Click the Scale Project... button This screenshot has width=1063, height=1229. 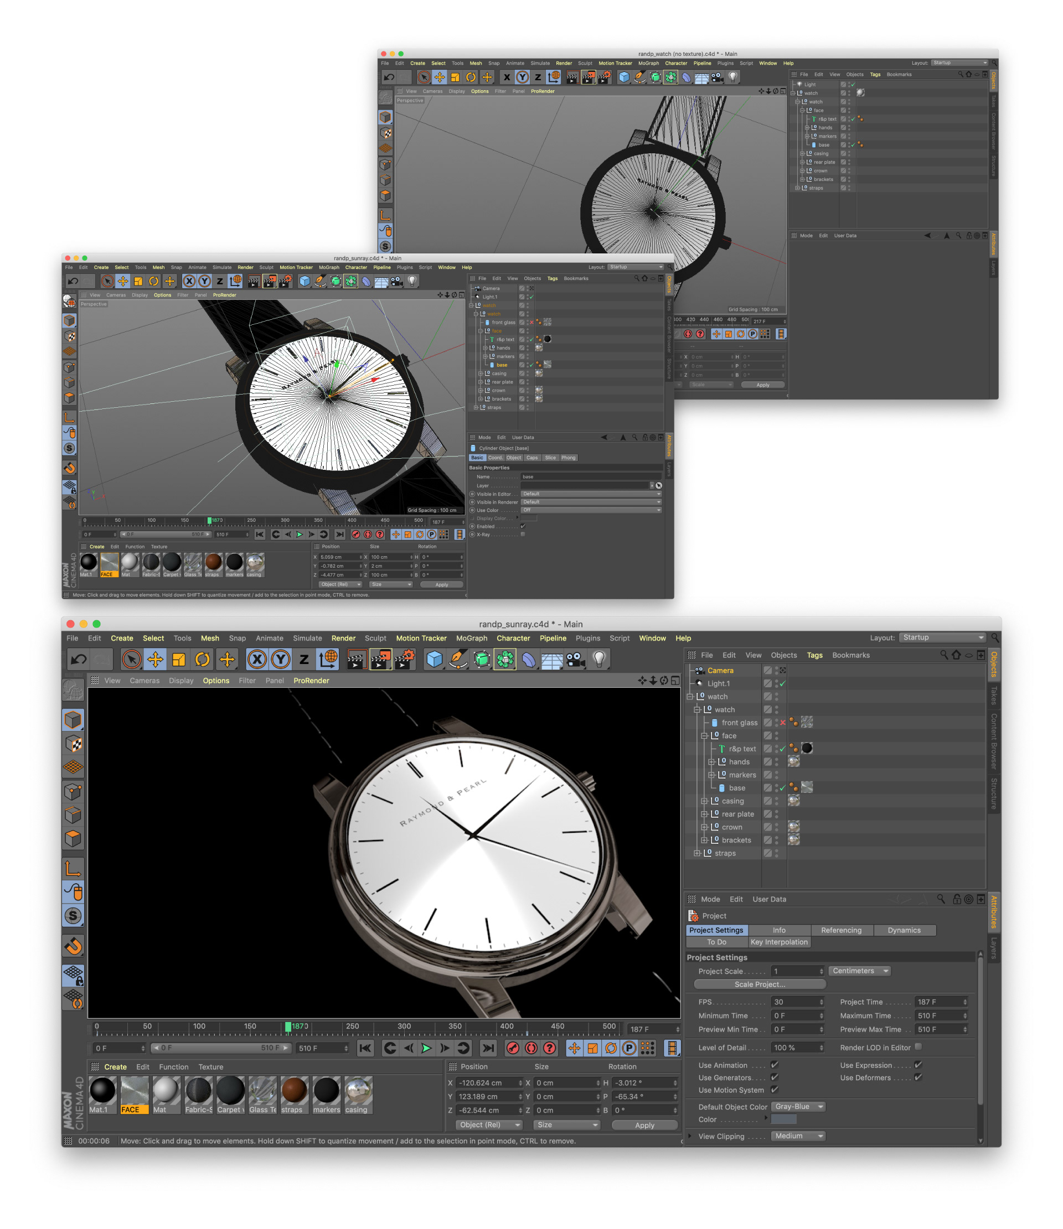pyautogui.click(x=760, y=984)
